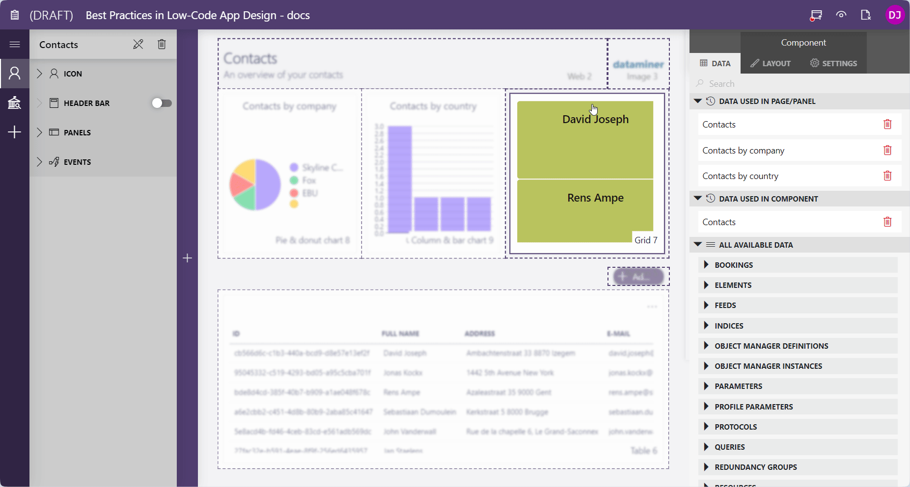The width and height of the screenshot is (910, 487).
Task: Delete the Contacts page with the trash icon
Action: click(162, 44)
